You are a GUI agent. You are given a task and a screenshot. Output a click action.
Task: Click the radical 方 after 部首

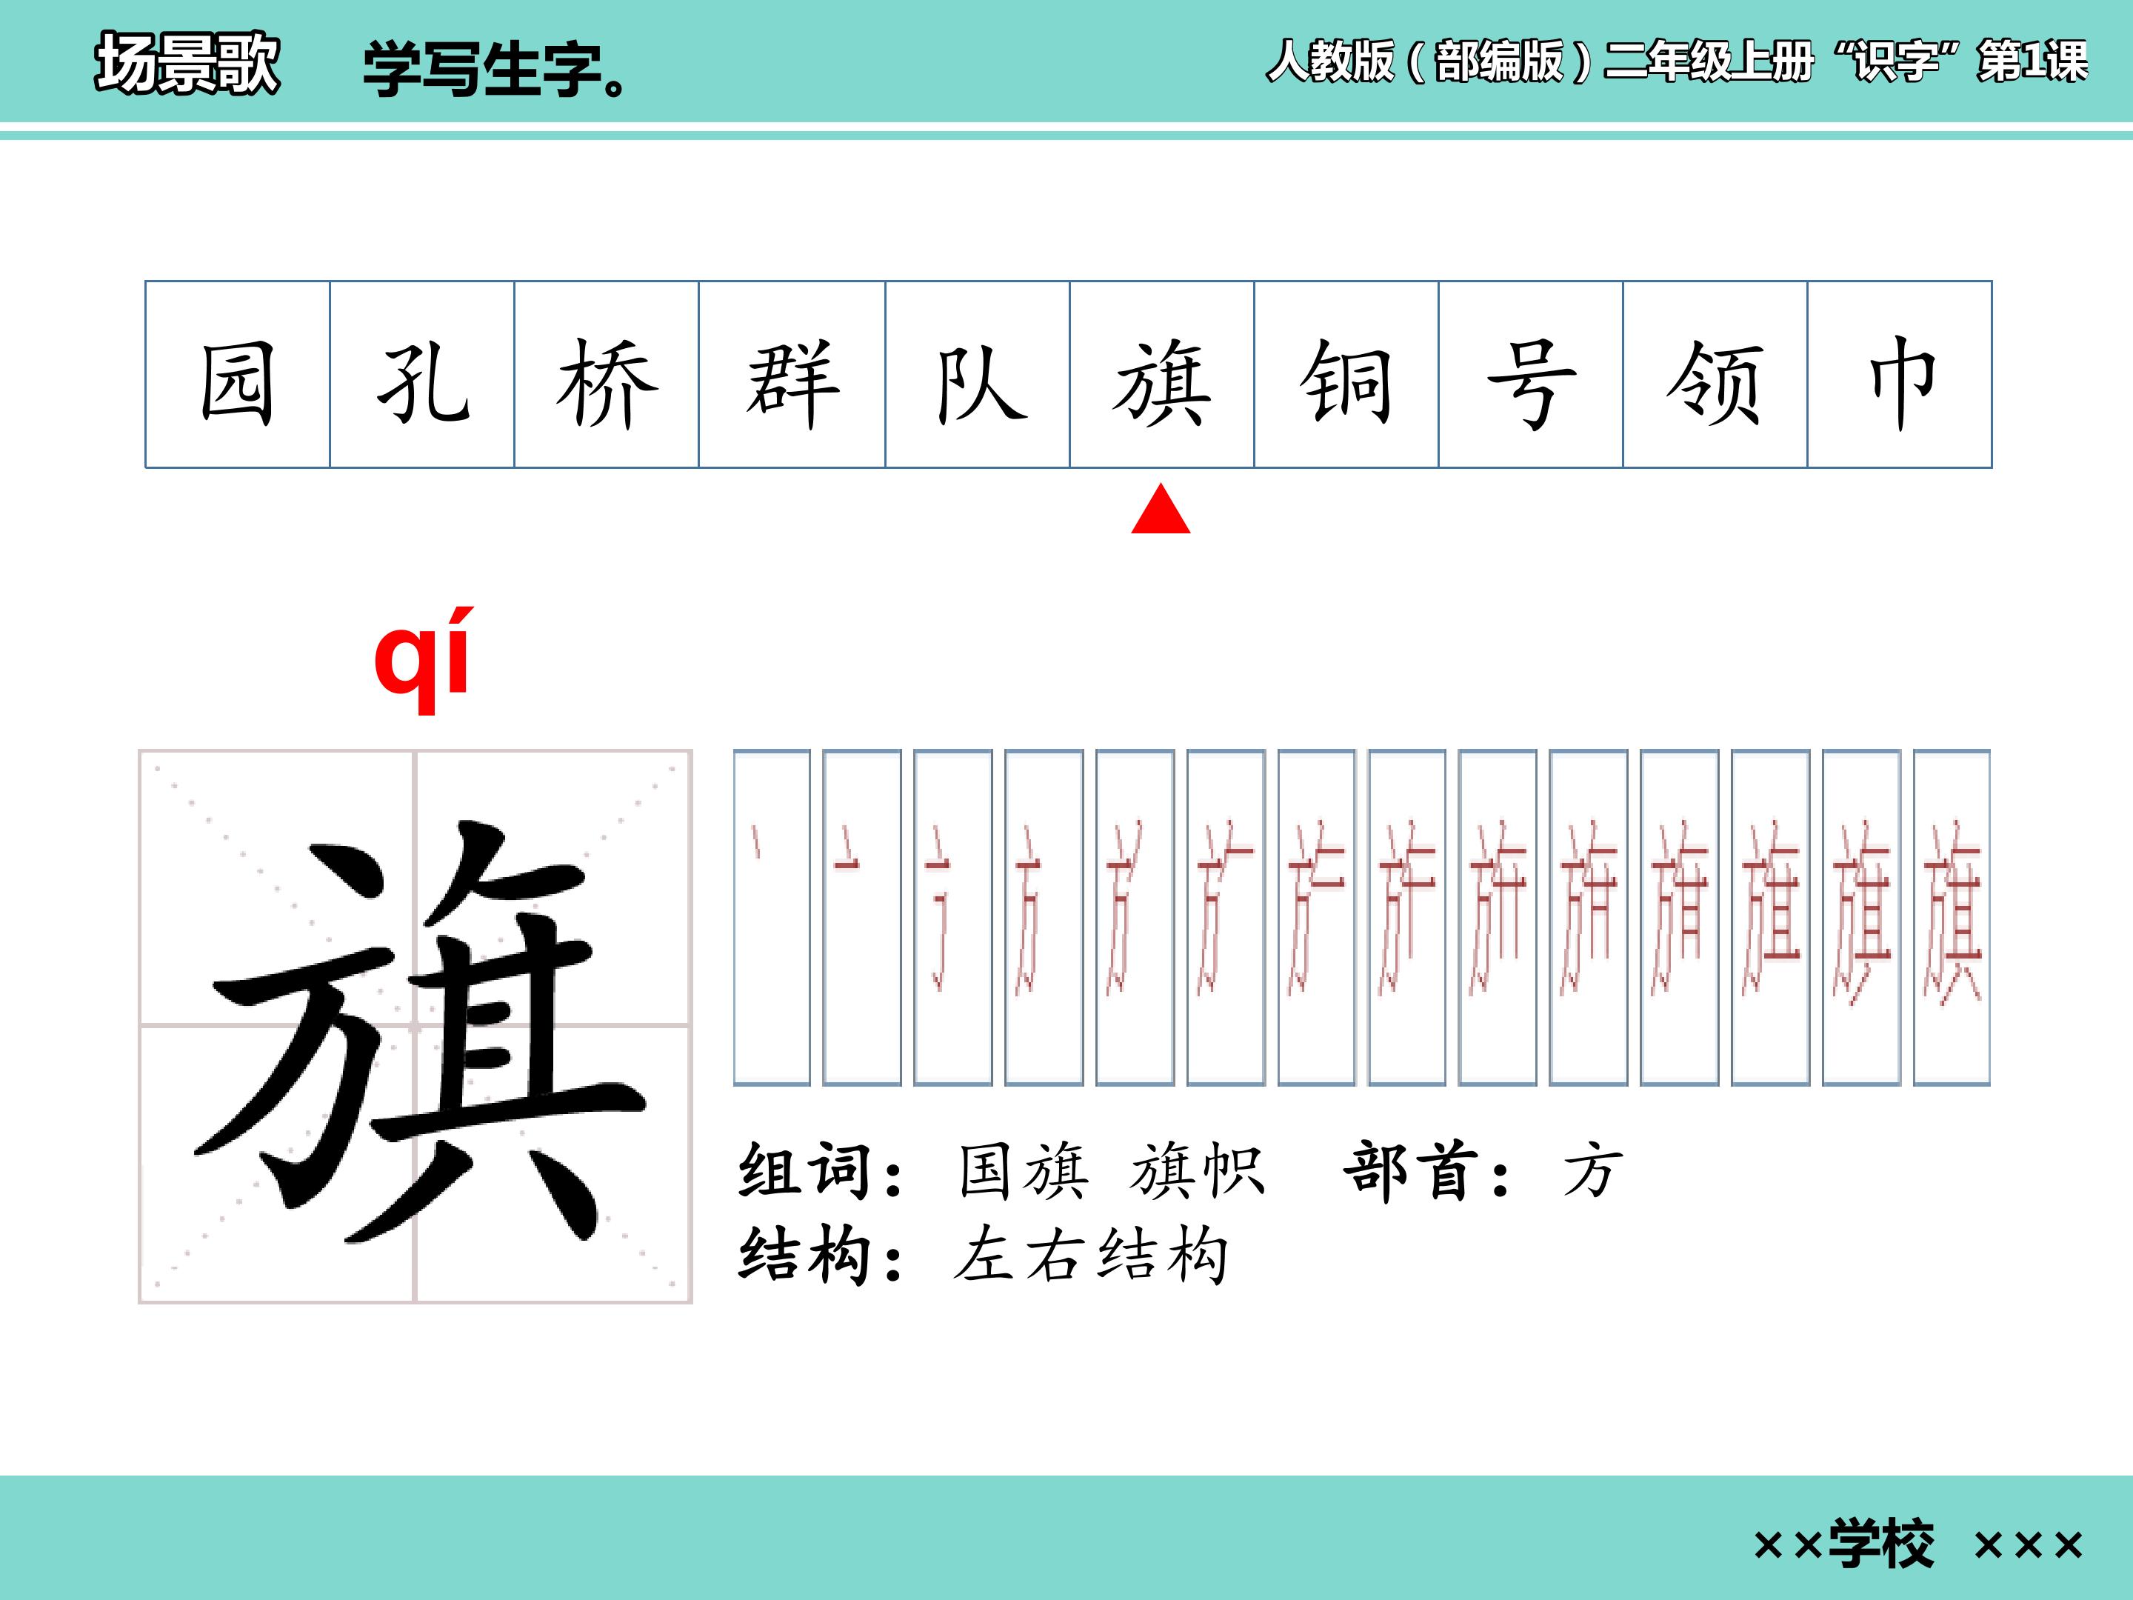click(1593, 1172)
